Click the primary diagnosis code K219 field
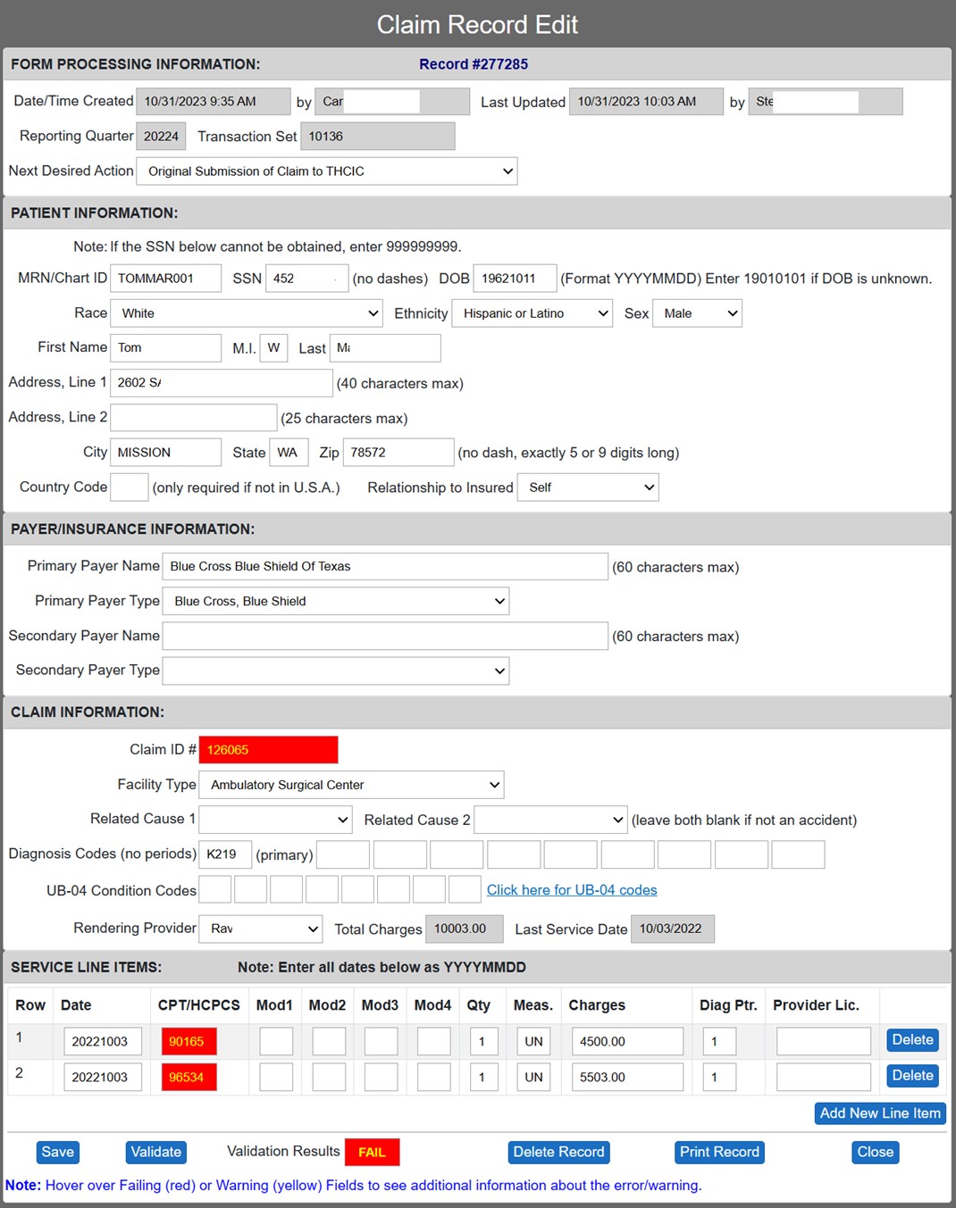956x1208 pixels. (225, 854)
